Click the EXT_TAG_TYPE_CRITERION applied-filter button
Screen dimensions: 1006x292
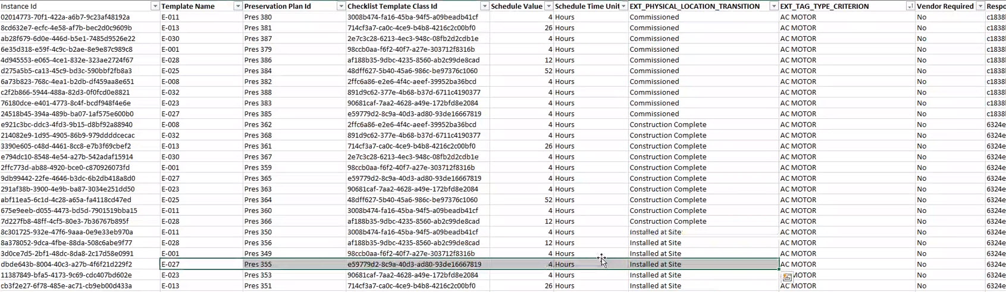(910, 7)
